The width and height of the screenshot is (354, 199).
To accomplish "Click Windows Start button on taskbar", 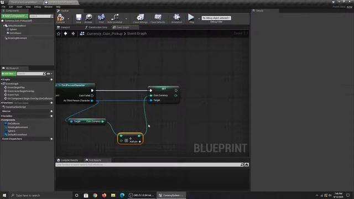I will pyautogui.click(x=4, y=195).
